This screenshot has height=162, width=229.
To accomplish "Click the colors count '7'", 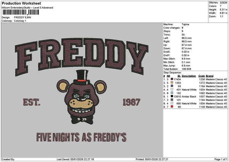I will coord(221,6).
